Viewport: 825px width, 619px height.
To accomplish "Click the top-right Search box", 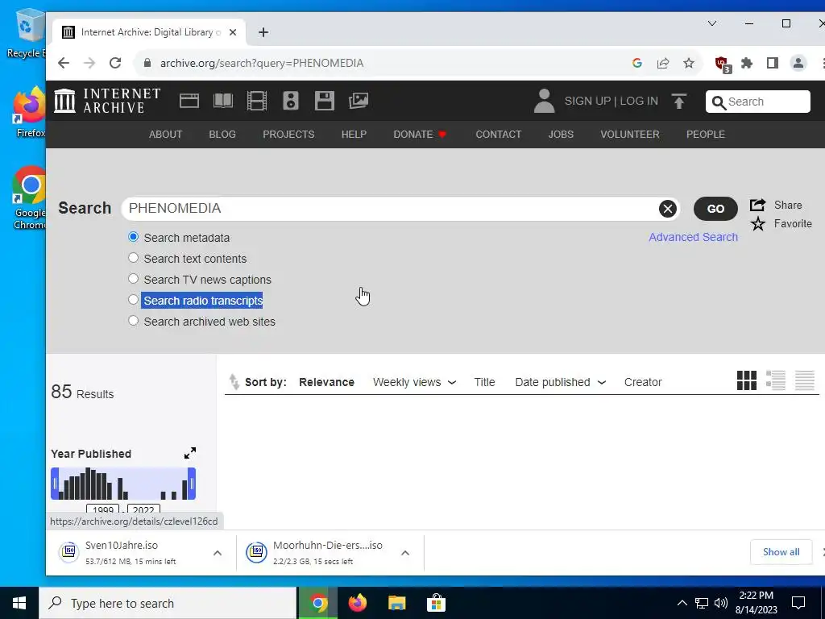I will coord(757,102).
